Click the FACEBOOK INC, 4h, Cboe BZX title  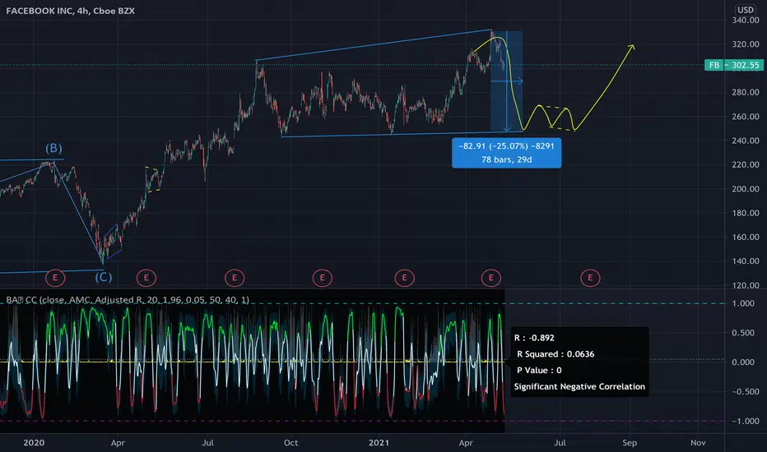coord(71,10)
